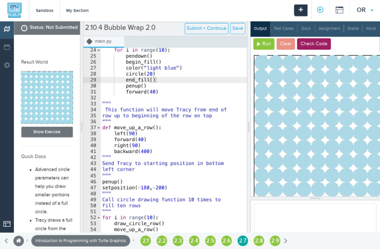This screenshot has width=380, height=249.
Task: Collapse the for loop fold at line 52
Action: [x=98, y=218]
